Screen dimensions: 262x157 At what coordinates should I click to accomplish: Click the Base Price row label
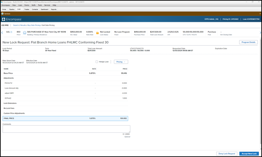click(8, 73)
